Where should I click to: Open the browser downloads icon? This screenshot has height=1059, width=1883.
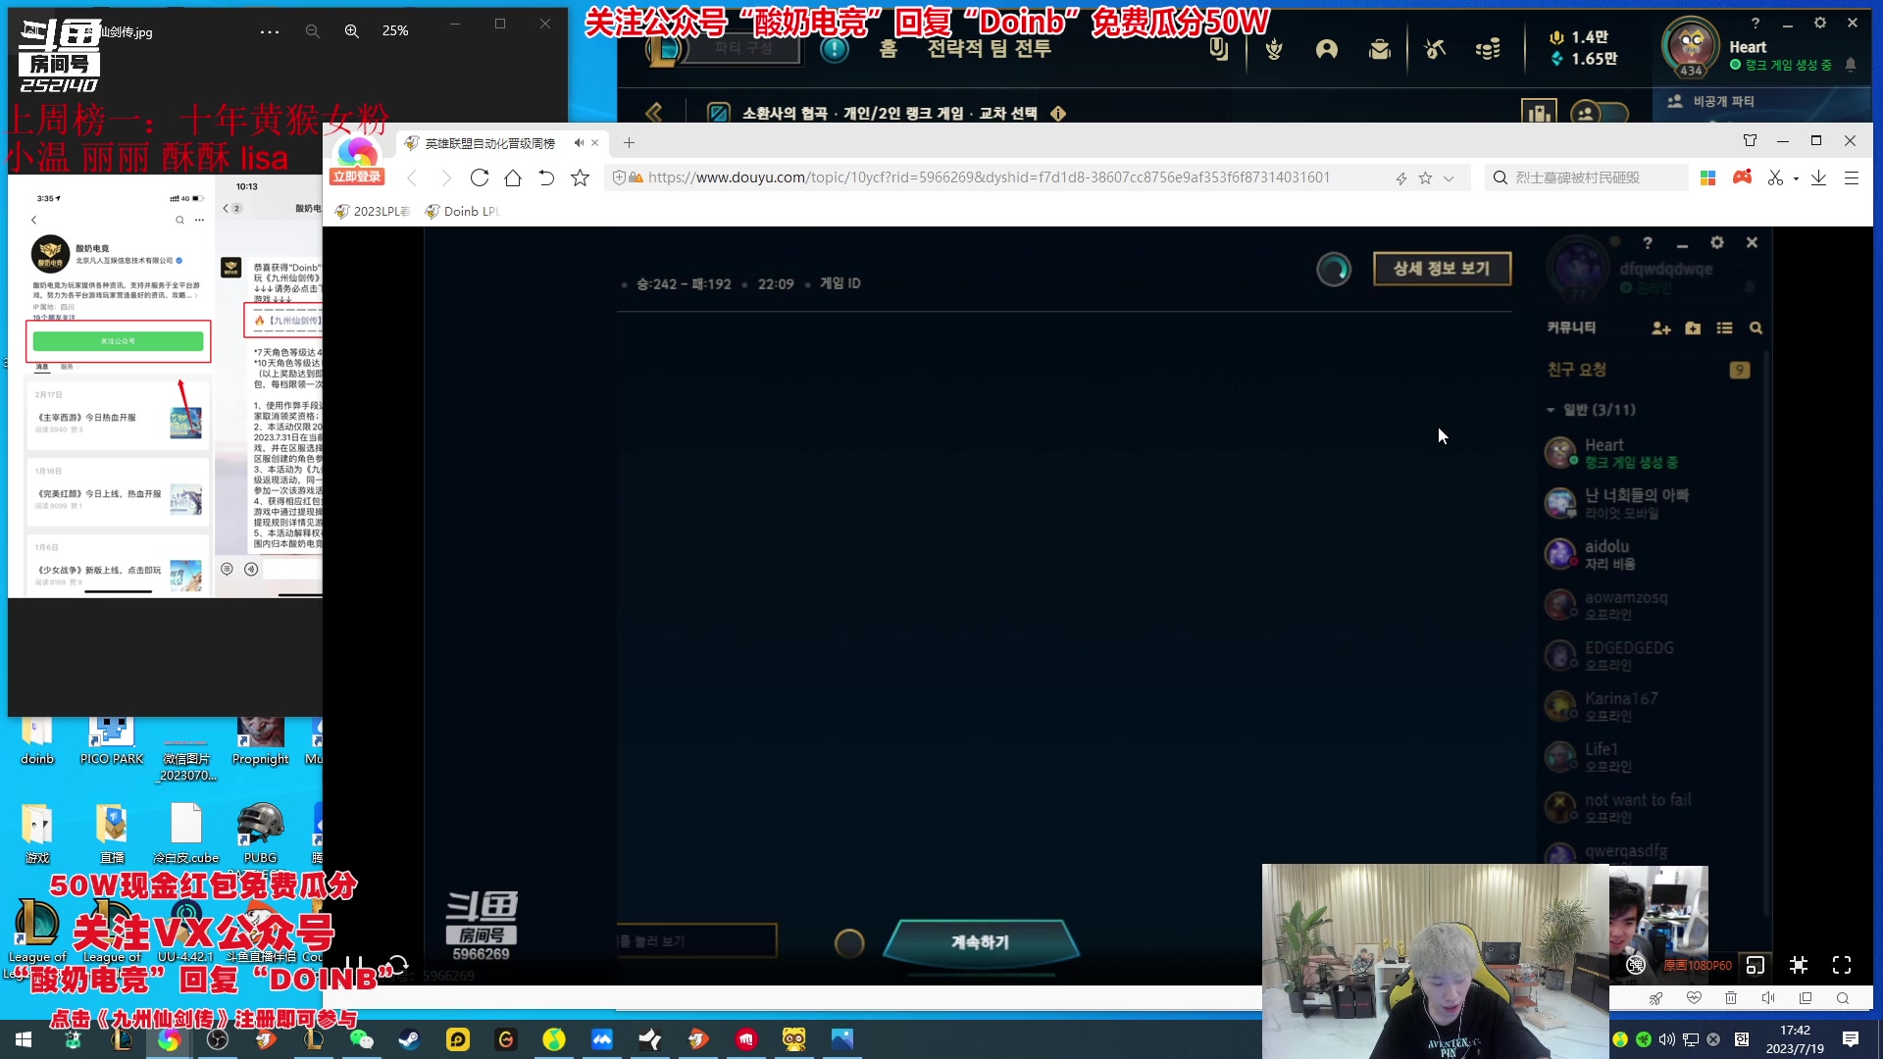1818,177
